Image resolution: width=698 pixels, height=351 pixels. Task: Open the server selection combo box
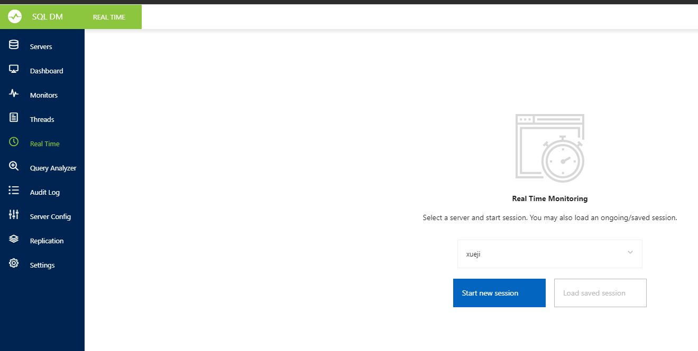(x=549, y=253)
